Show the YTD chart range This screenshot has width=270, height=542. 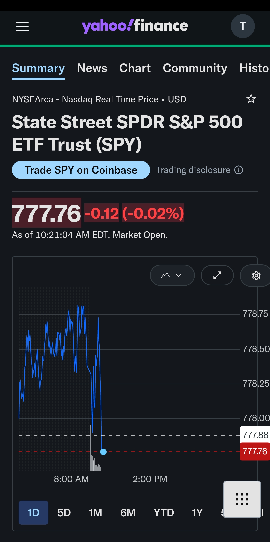point(164,513)
